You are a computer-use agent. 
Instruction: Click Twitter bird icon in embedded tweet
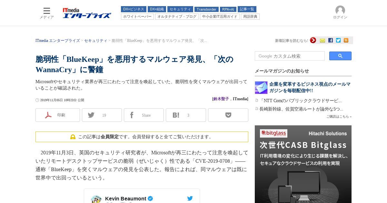[190, 198]
